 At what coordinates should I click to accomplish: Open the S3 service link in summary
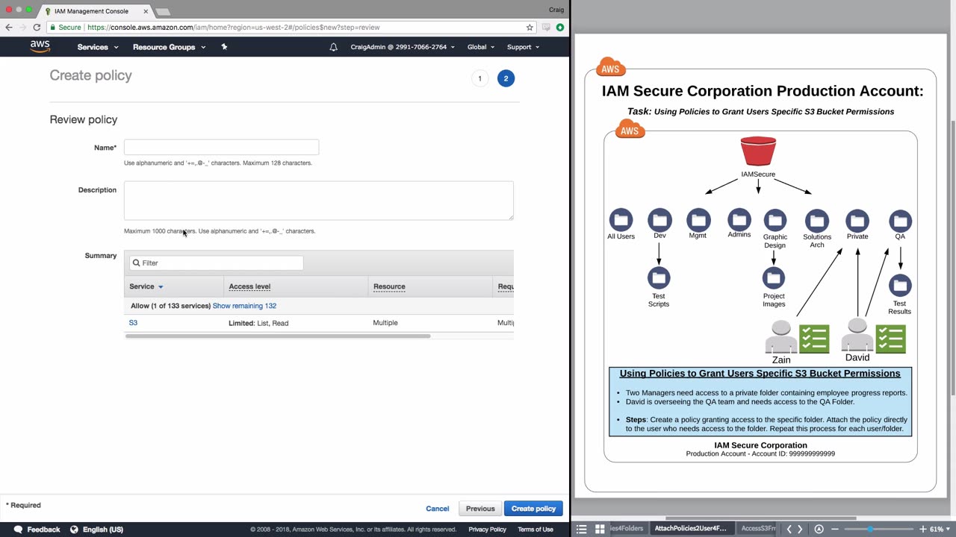[133, 323]
